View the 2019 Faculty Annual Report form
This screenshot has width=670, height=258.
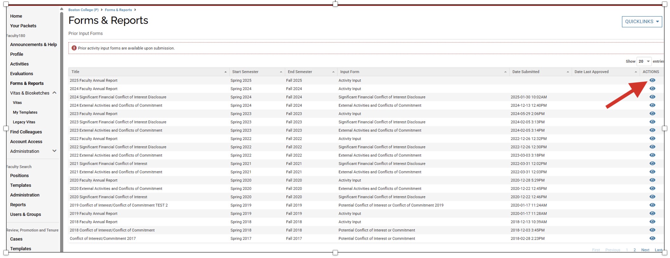[652, 213]
